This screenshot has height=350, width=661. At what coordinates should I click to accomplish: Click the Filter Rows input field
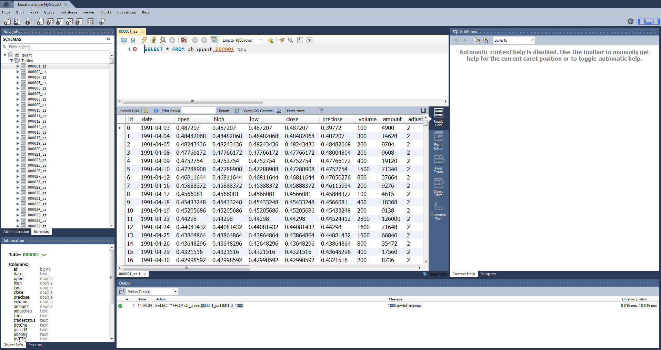click(x=199, y=111)
